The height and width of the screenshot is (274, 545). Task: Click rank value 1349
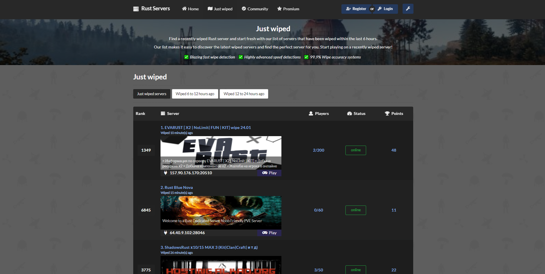[x=146, y=150]
